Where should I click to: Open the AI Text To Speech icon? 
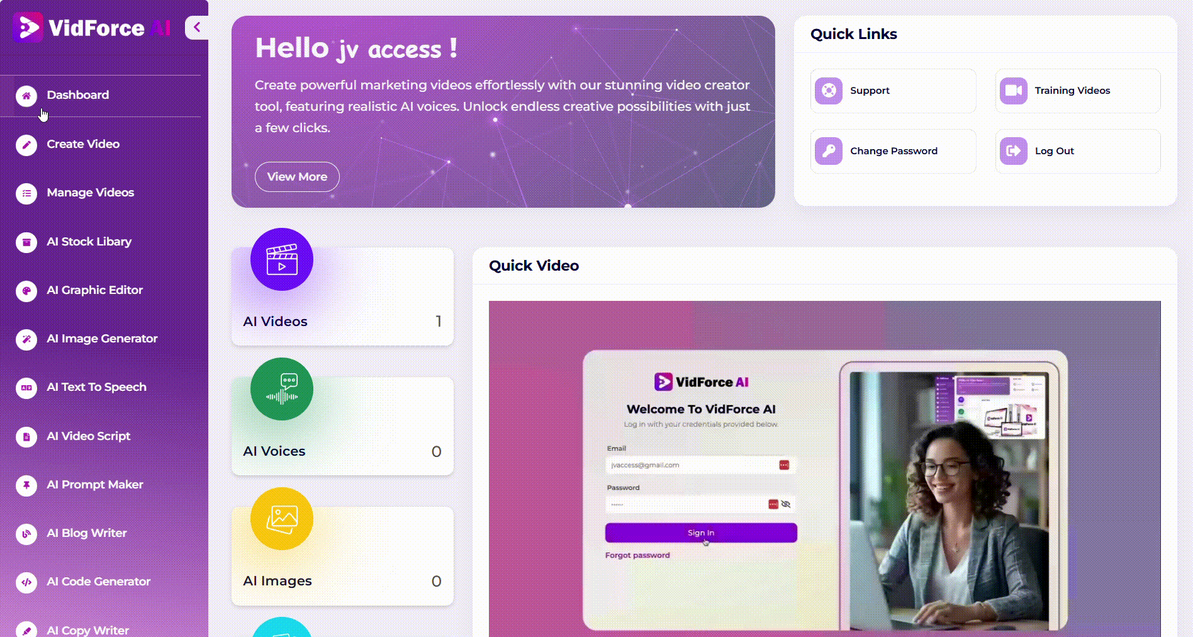coord(26,388)
